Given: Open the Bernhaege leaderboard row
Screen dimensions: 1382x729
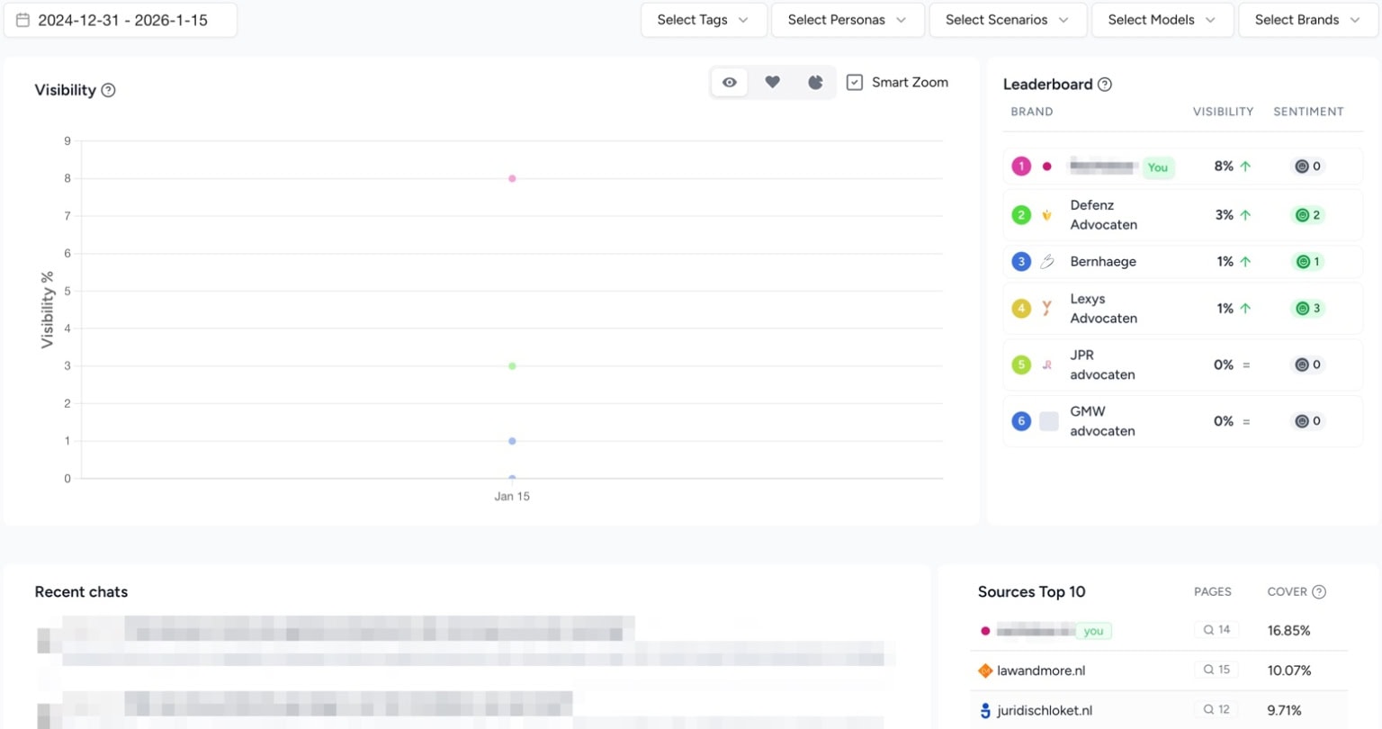Looking at the screenshot, I should point(1103,262).
